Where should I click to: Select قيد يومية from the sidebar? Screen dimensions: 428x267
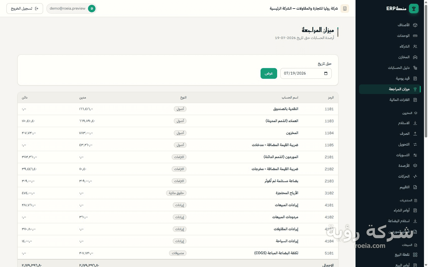[390, 78]
